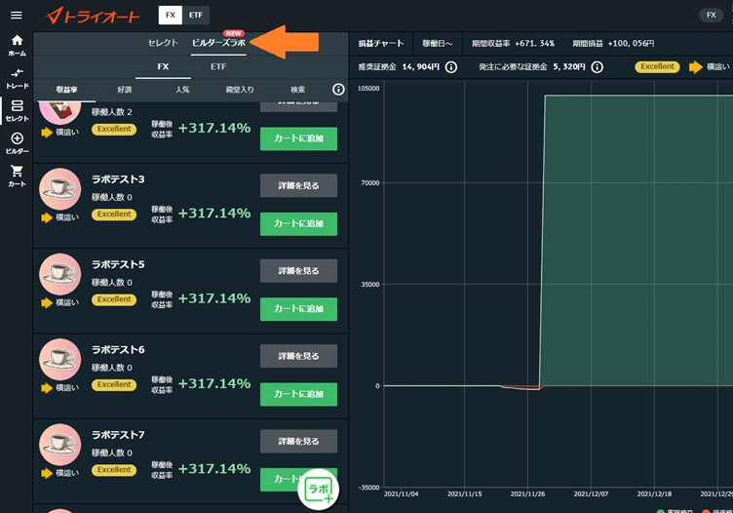This screenshot has width=733, height=513.
Task: Click the Tri-Auto logo
Action: (x=92, y=16)
